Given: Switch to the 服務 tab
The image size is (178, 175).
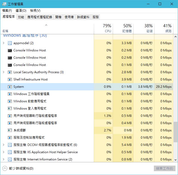Looking at the screenshot, I should pyautogui.click(x=95, y=17).
